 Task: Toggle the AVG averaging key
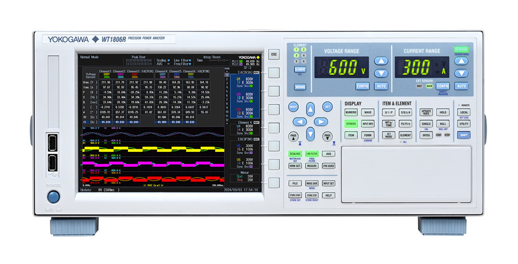(x=328, y=154)
